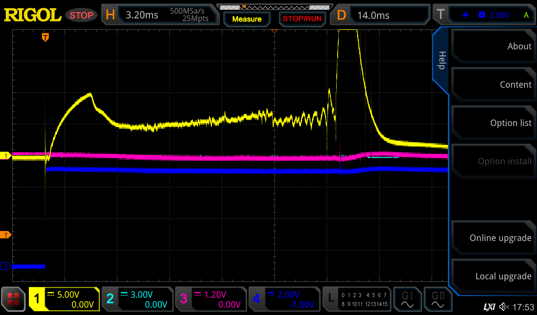Select the Option list menu item
The image size is (537, 315).
pyautogui.click(x=493, y=123)
